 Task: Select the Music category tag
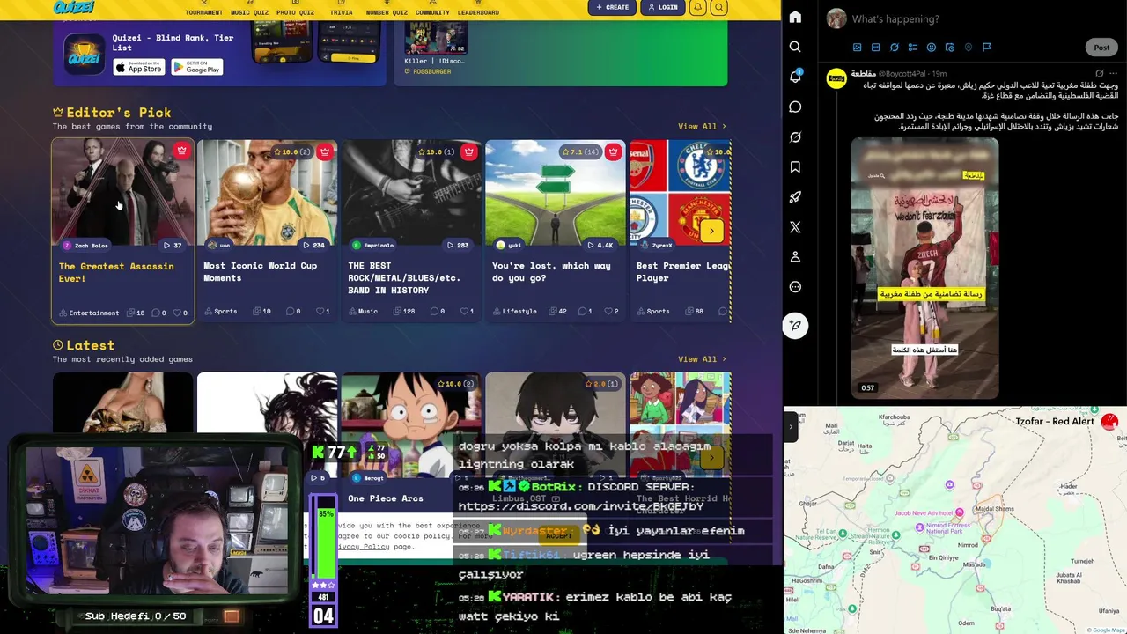point(364,311)
